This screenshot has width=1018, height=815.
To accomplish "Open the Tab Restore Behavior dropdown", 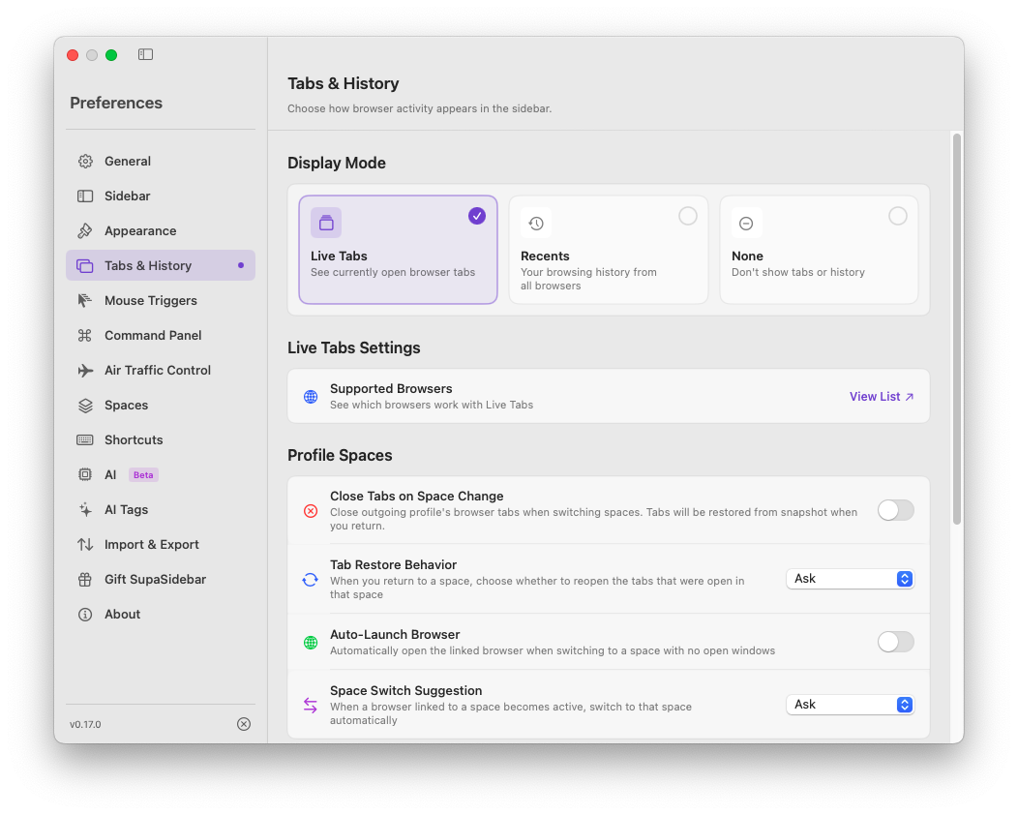I will [x=850, y=579].
